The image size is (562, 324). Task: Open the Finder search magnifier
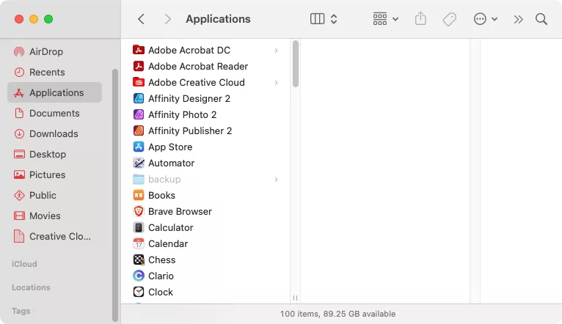pos(541,19)
